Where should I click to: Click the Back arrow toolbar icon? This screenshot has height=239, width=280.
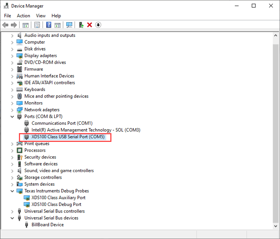tap(5, 25)
